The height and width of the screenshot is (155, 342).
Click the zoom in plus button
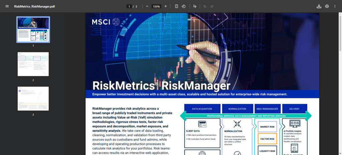[166, 6]
